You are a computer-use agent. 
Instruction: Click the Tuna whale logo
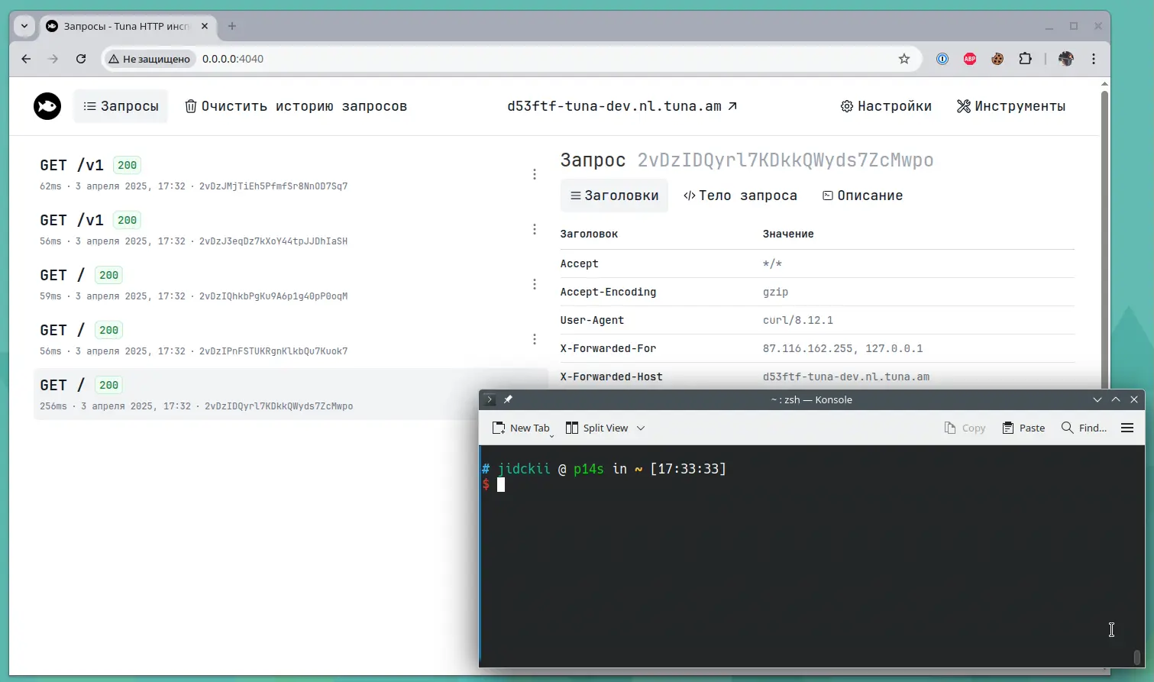click(47, 106)
